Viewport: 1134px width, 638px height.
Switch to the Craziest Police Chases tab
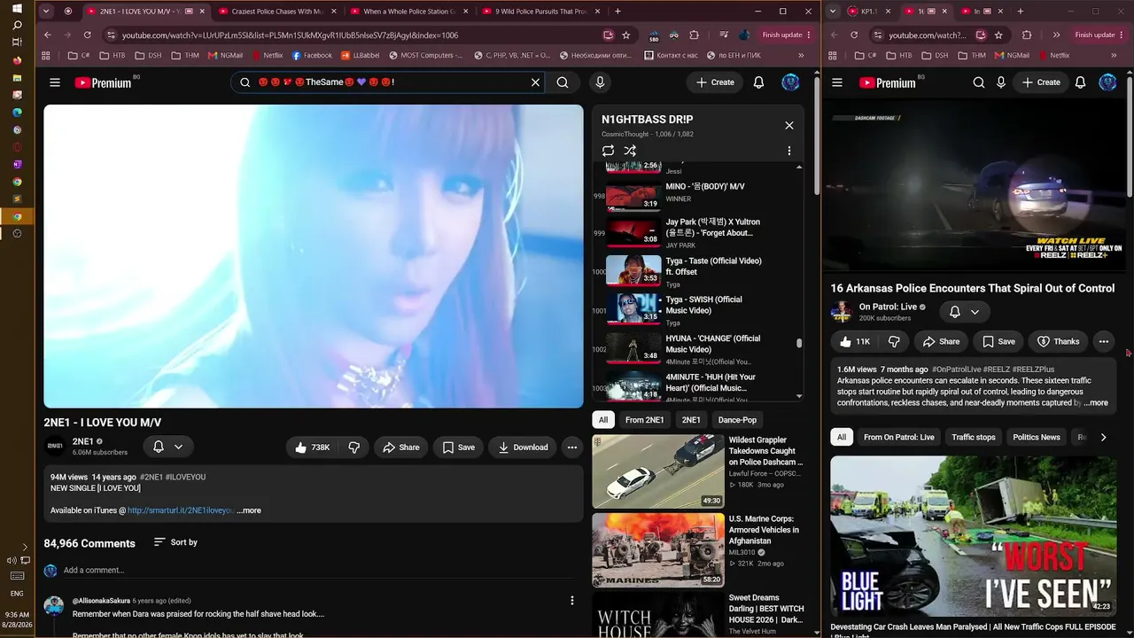(x=276, y=12)
